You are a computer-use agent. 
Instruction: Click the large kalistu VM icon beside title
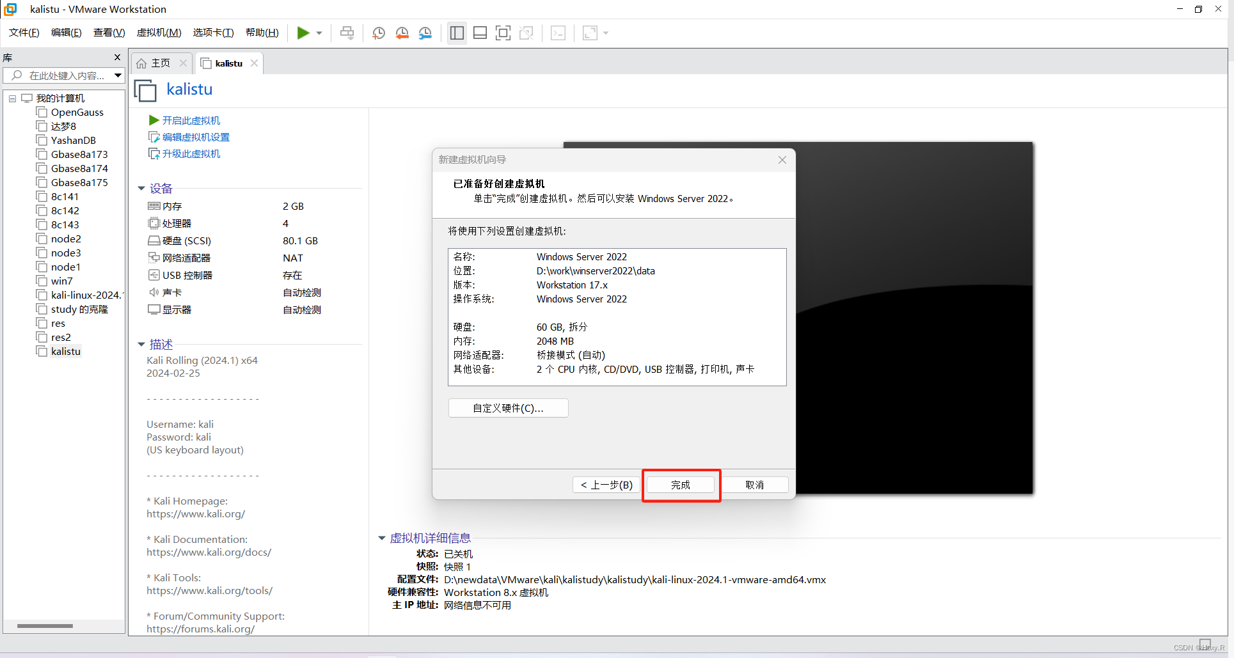tap(146, 90)
